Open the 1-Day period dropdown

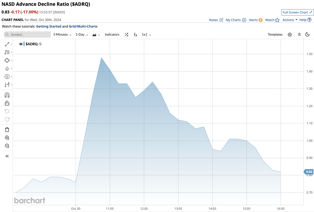tap(82, 35)
